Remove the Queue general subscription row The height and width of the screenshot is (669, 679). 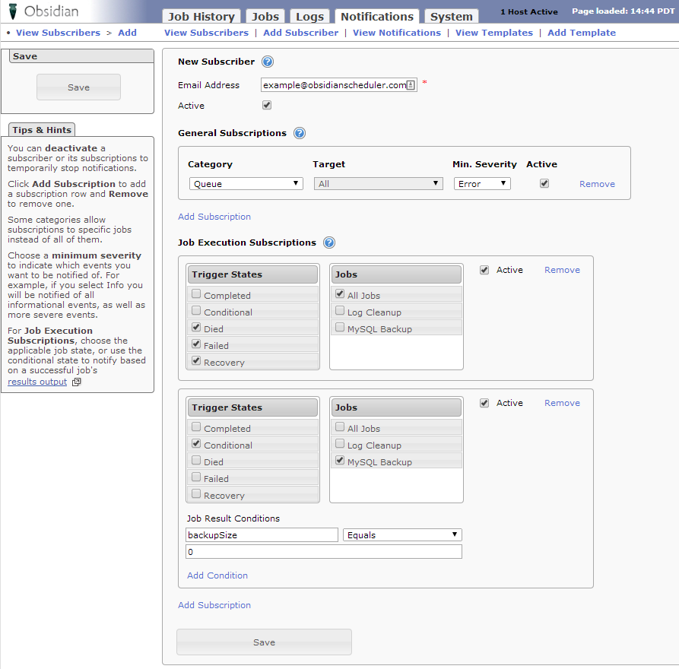click(597, 184)
